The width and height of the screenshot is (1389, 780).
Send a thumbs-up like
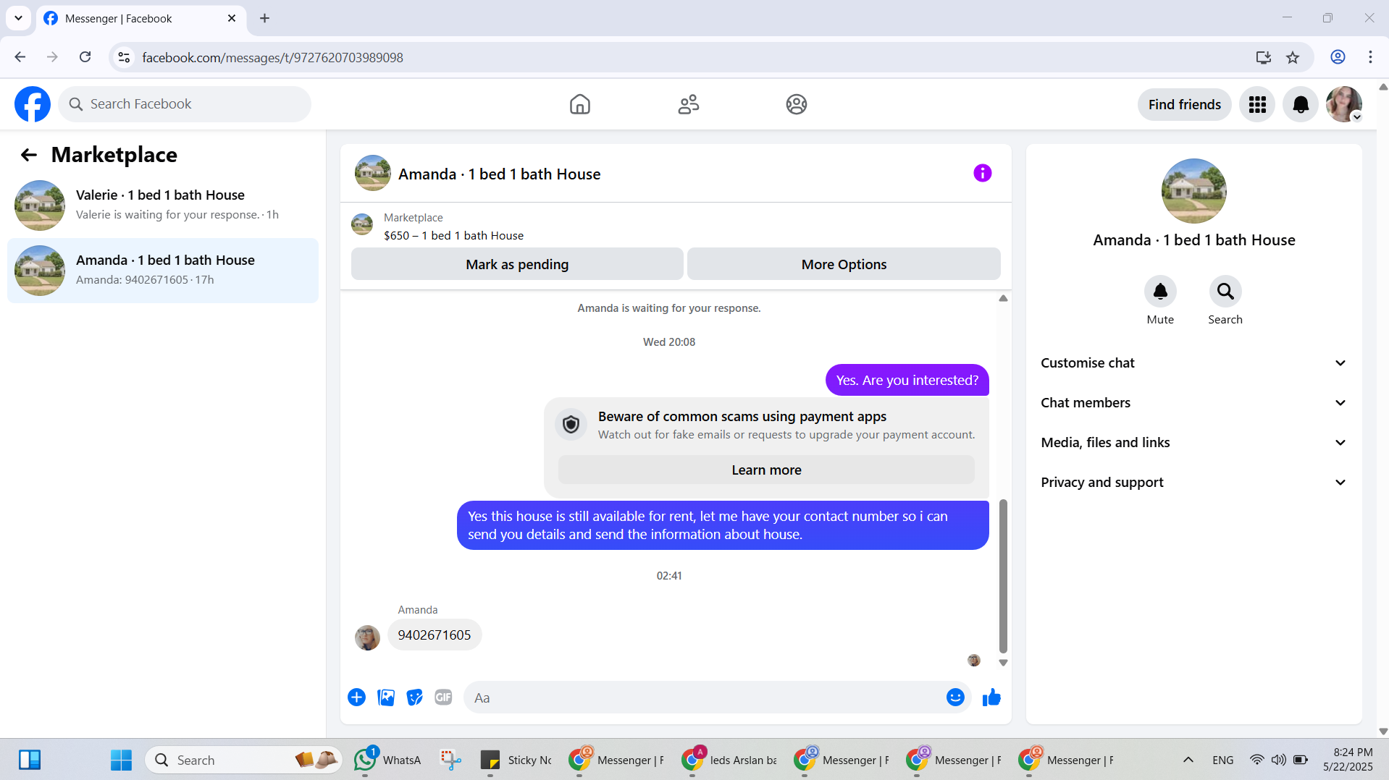[x=991, y=698]
